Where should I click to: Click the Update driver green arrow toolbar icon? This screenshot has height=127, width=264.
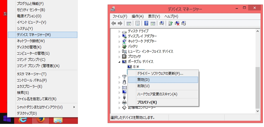(171, 23)
